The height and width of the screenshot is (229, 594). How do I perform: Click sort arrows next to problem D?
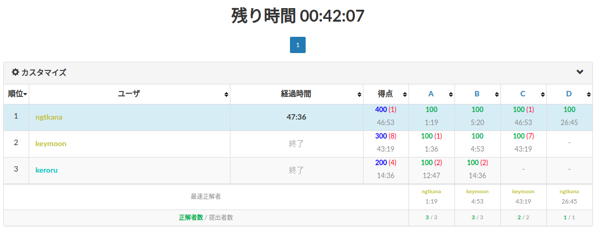(x=588, y=94)
